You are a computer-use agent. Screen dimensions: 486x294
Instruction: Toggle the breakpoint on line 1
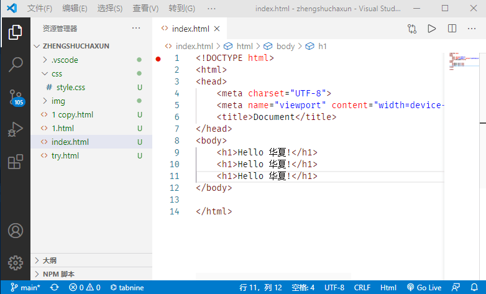[x=158, y=58]
